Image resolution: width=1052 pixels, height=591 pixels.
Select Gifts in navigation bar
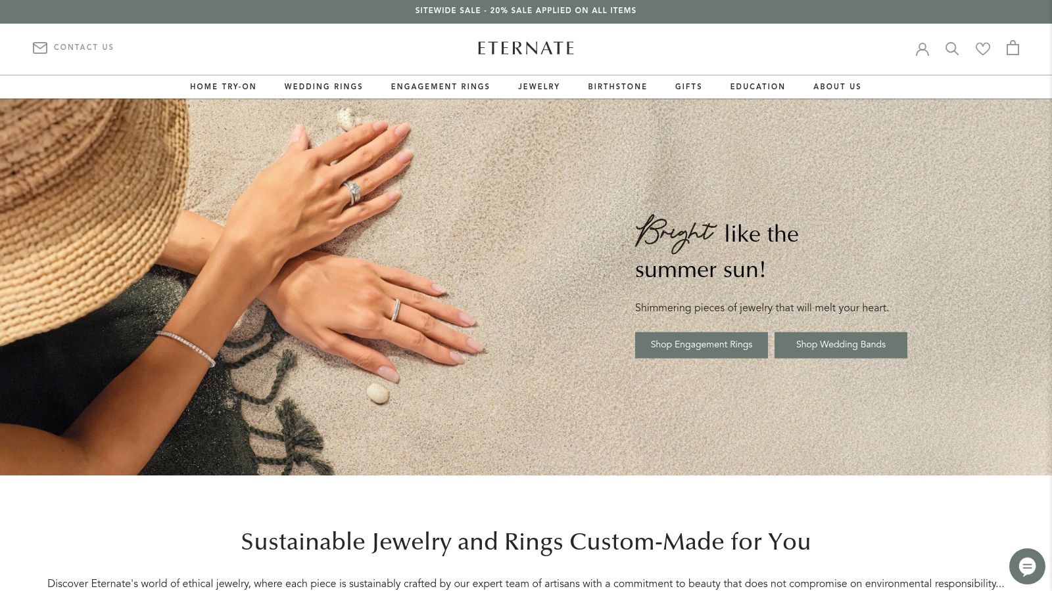(x=688, y=87)
